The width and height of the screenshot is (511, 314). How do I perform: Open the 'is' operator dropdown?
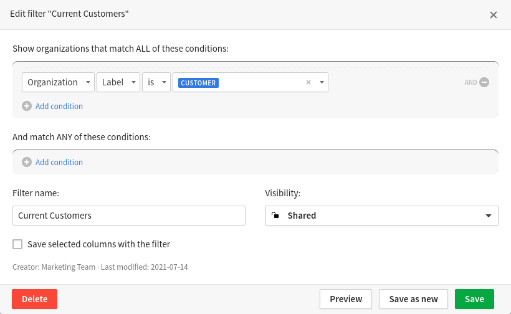156,82
